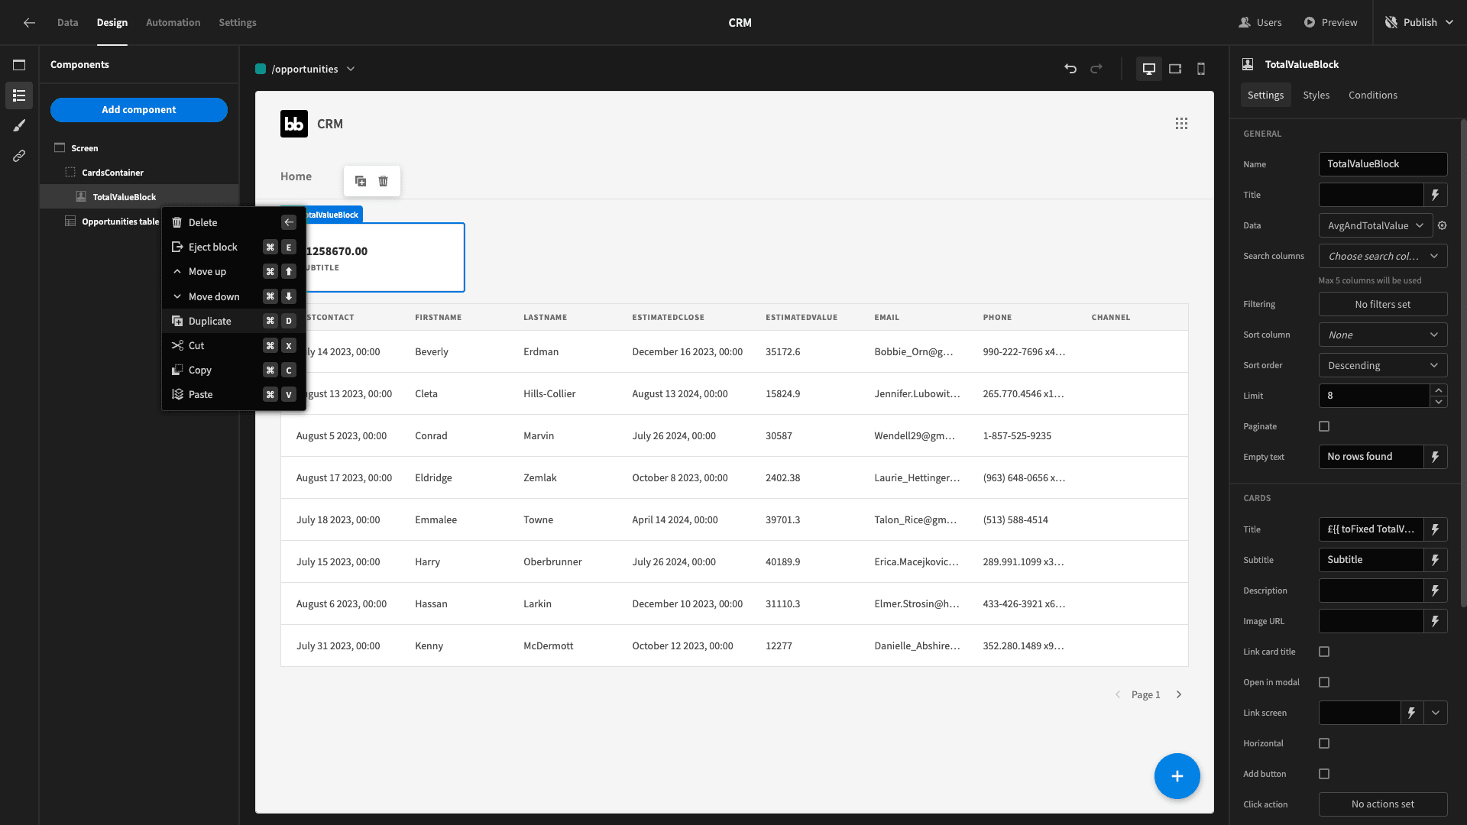
Task: Choose Move up in context menu
Action: point(234,271)
